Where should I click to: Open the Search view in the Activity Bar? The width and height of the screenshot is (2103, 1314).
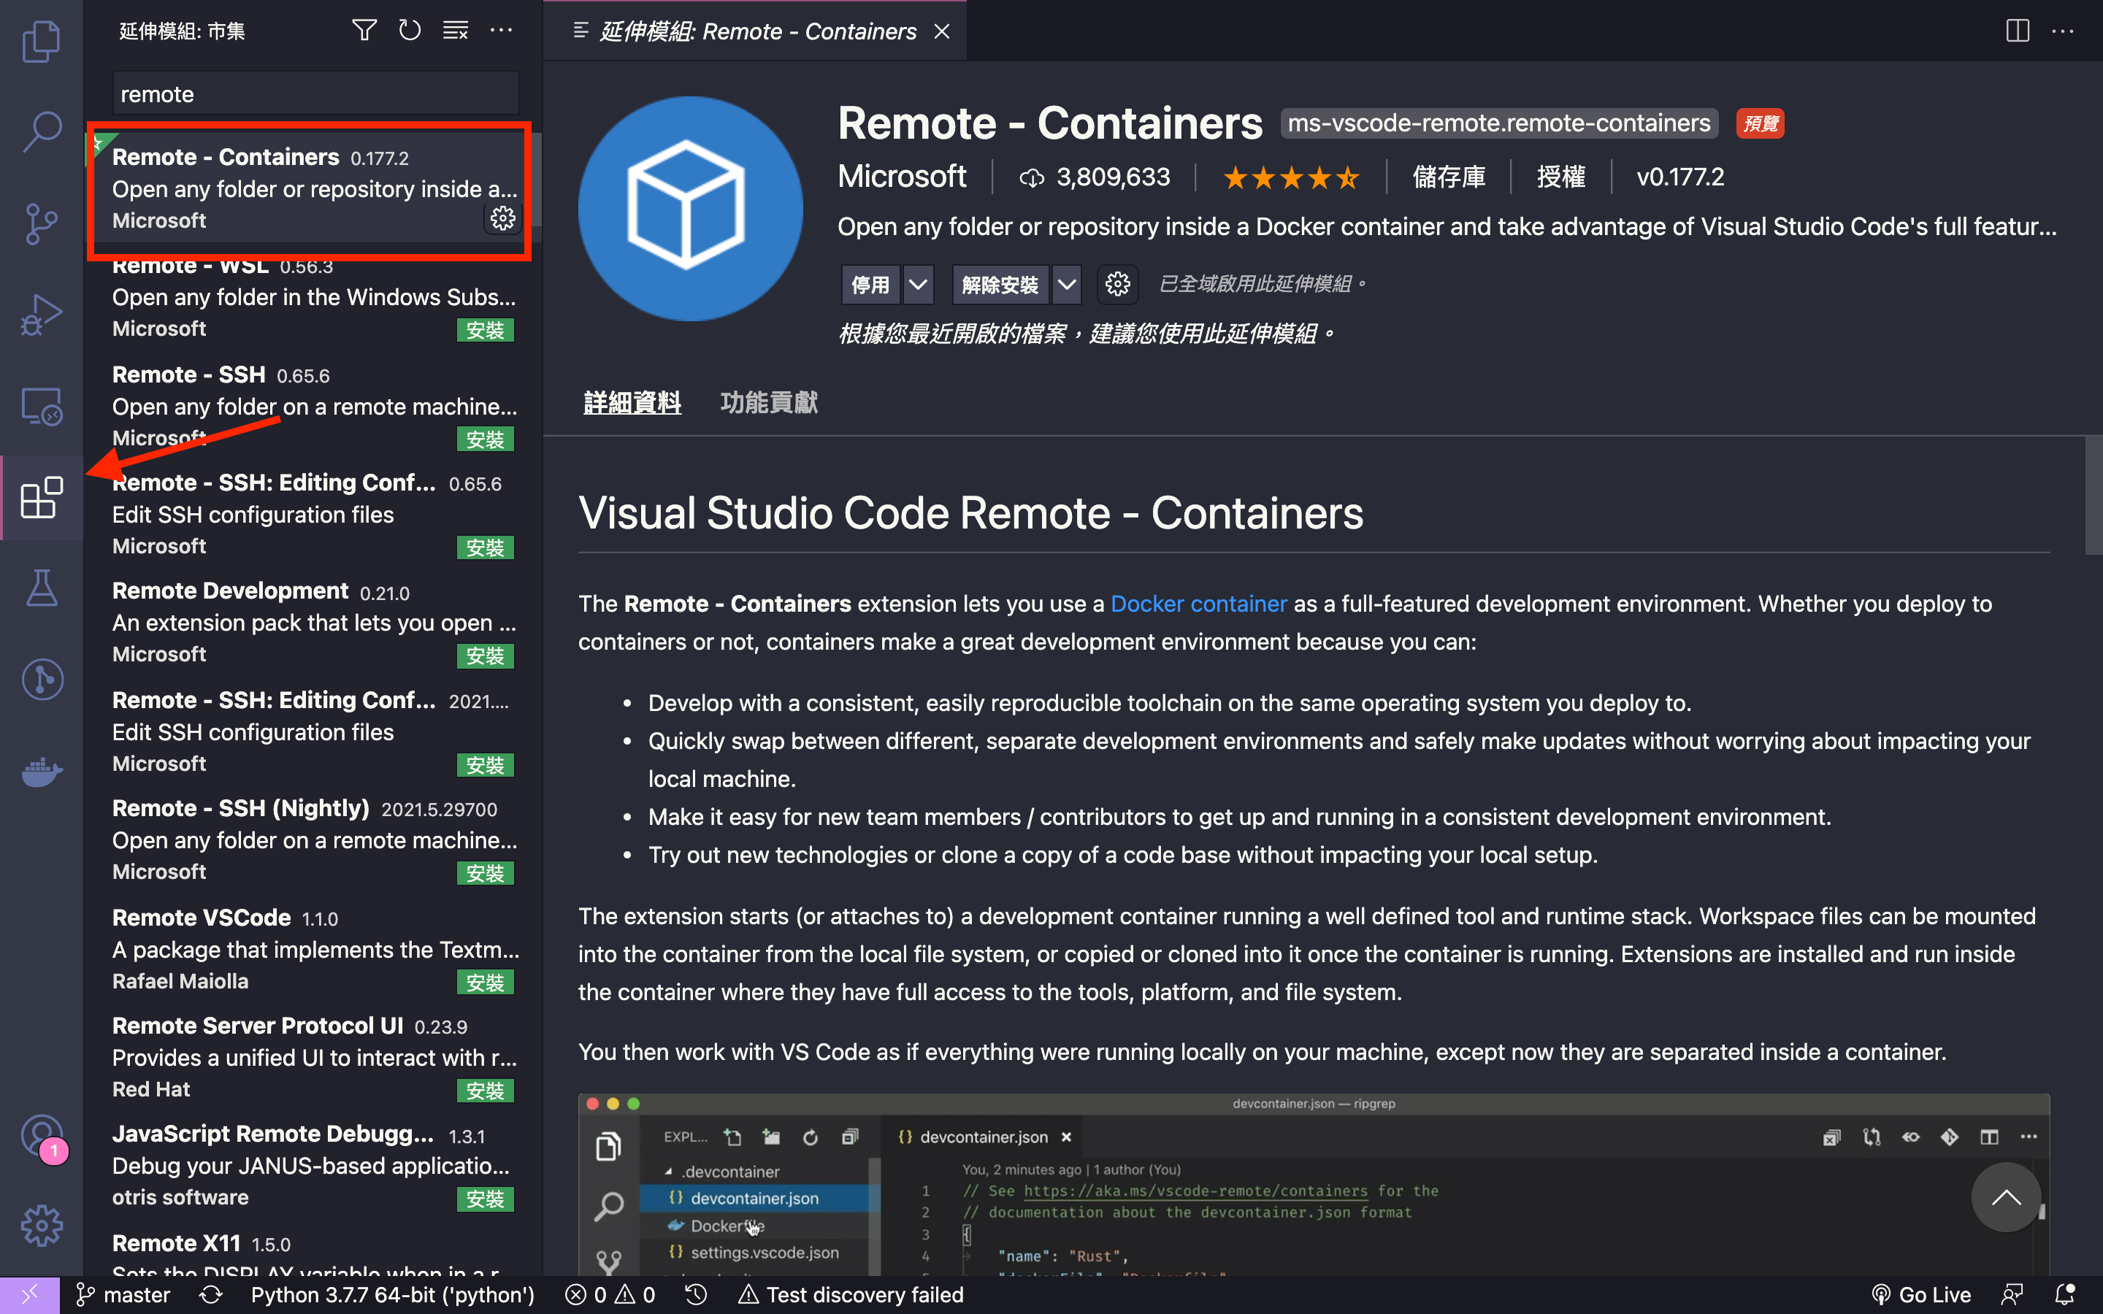click(41, 131)
